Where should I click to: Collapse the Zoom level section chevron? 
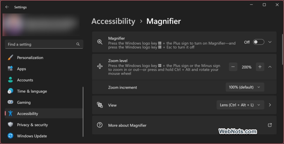[x=270, y=67]
